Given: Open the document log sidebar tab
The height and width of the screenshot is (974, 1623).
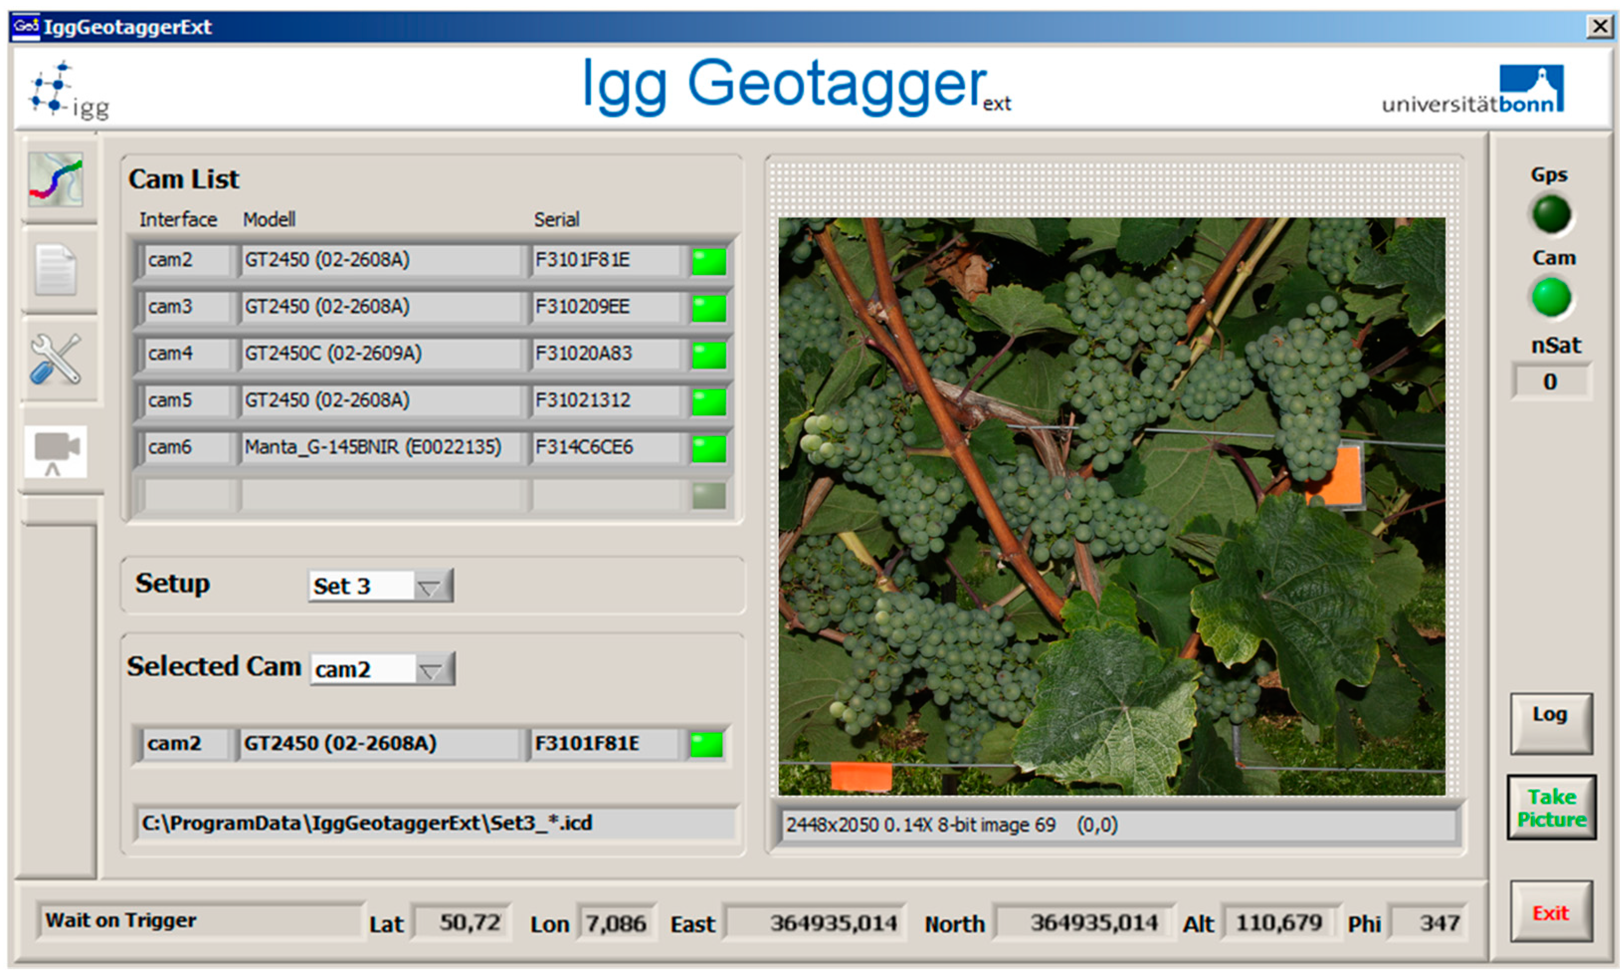Looking at the screenshot, I should (56, 269).
